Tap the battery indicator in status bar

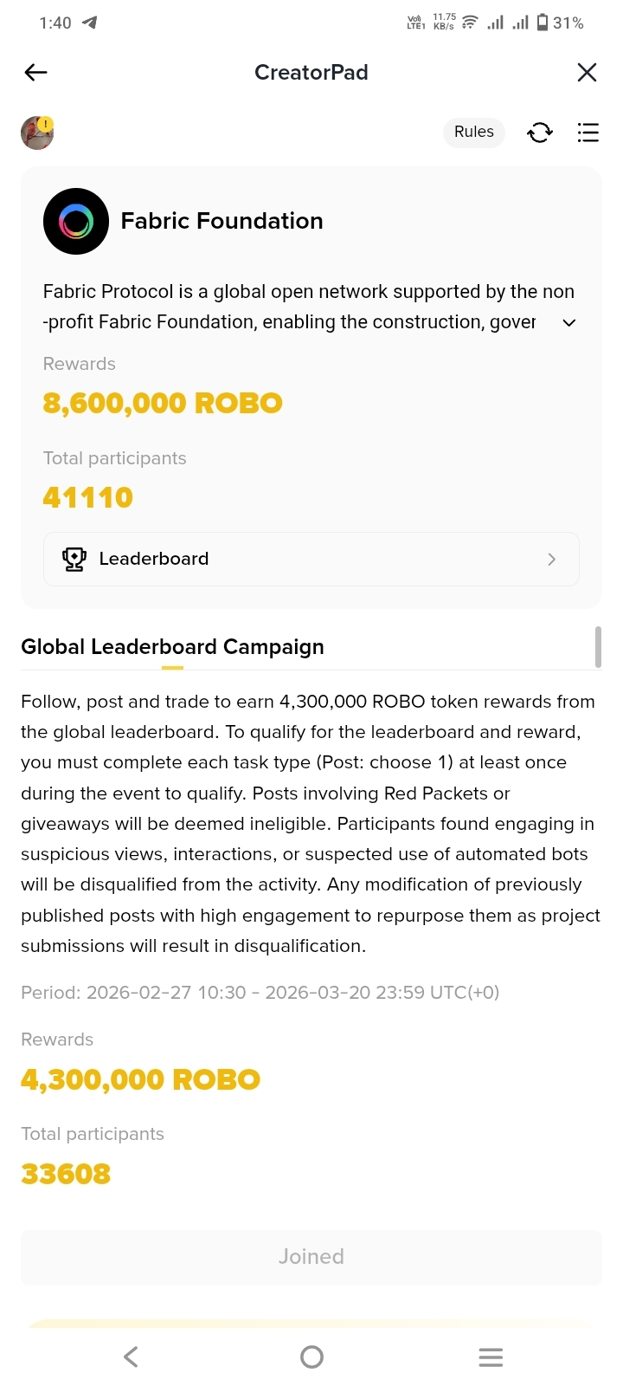click(x=543, y=23)
